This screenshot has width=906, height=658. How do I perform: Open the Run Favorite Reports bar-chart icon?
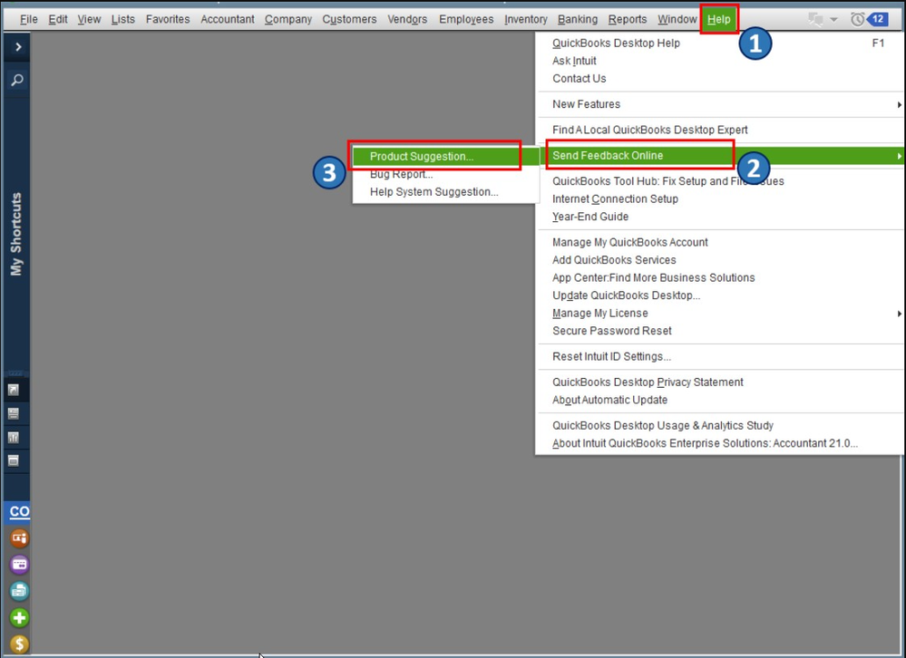[x=14, y=438]
